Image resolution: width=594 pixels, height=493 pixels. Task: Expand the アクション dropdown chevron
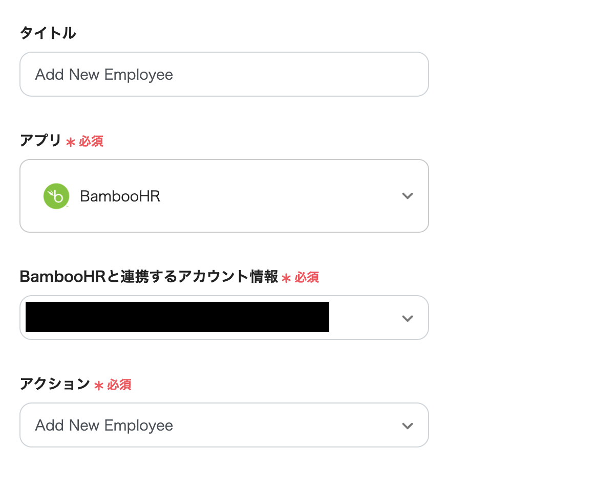pyautogui.click(x=408, y=425)
